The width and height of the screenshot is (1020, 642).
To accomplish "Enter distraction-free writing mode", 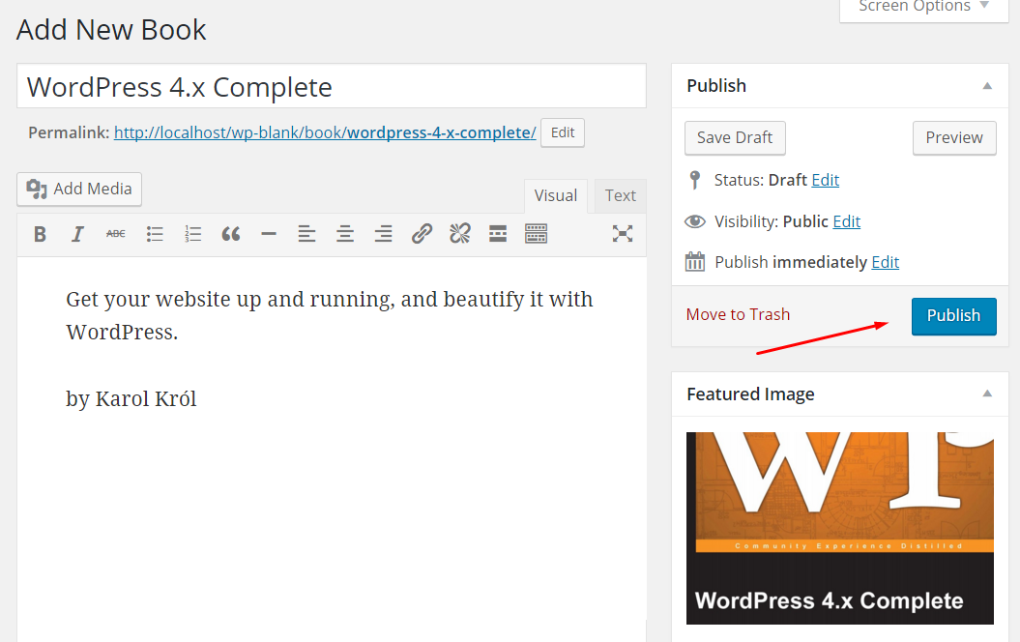I will pyautogui.click(x=623, y=234).
